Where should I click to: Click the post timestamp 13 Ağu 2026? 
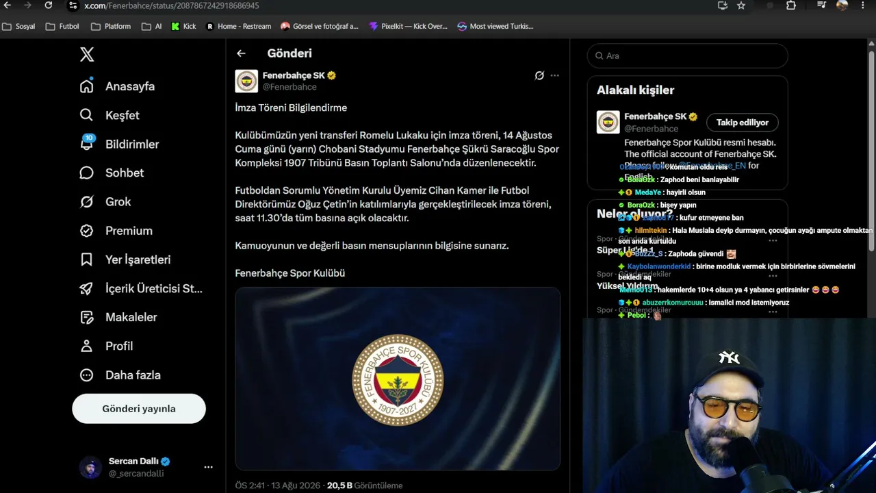coord(278,485)
